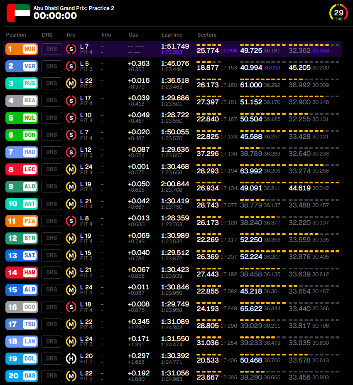
Task: Click OCO's soft tire icon
Action: point(71,307)
